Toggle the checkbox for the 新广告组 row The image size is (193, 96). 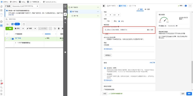7,39
